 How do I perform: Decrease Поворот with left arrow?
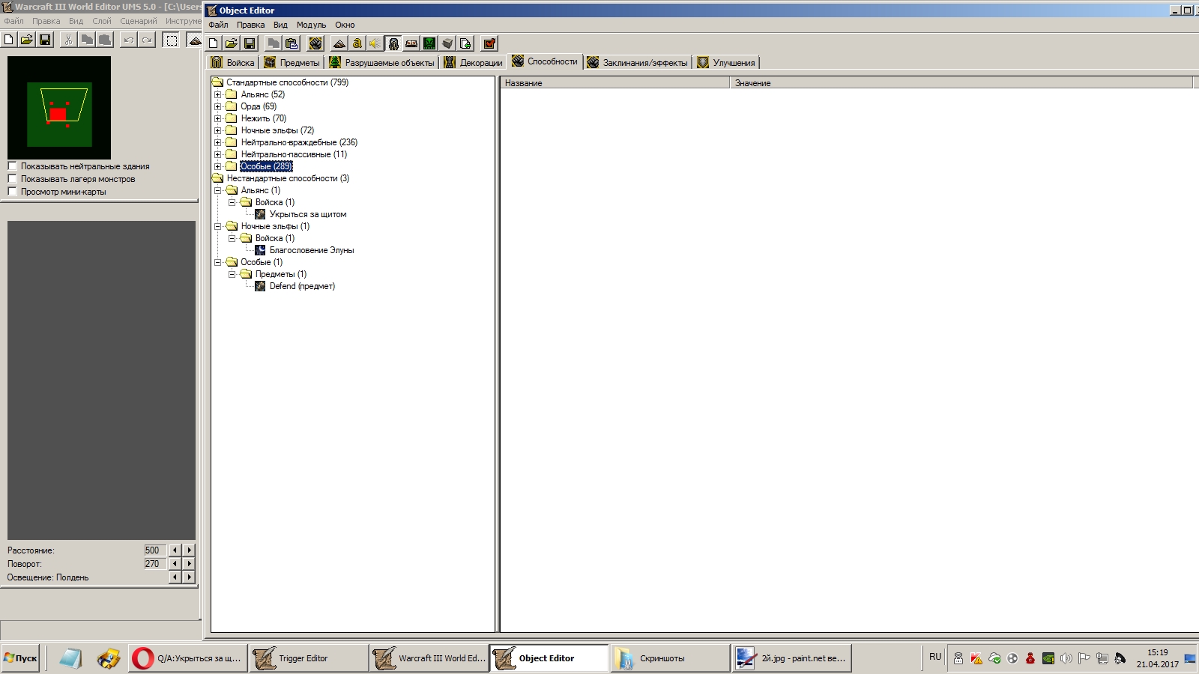175,564
